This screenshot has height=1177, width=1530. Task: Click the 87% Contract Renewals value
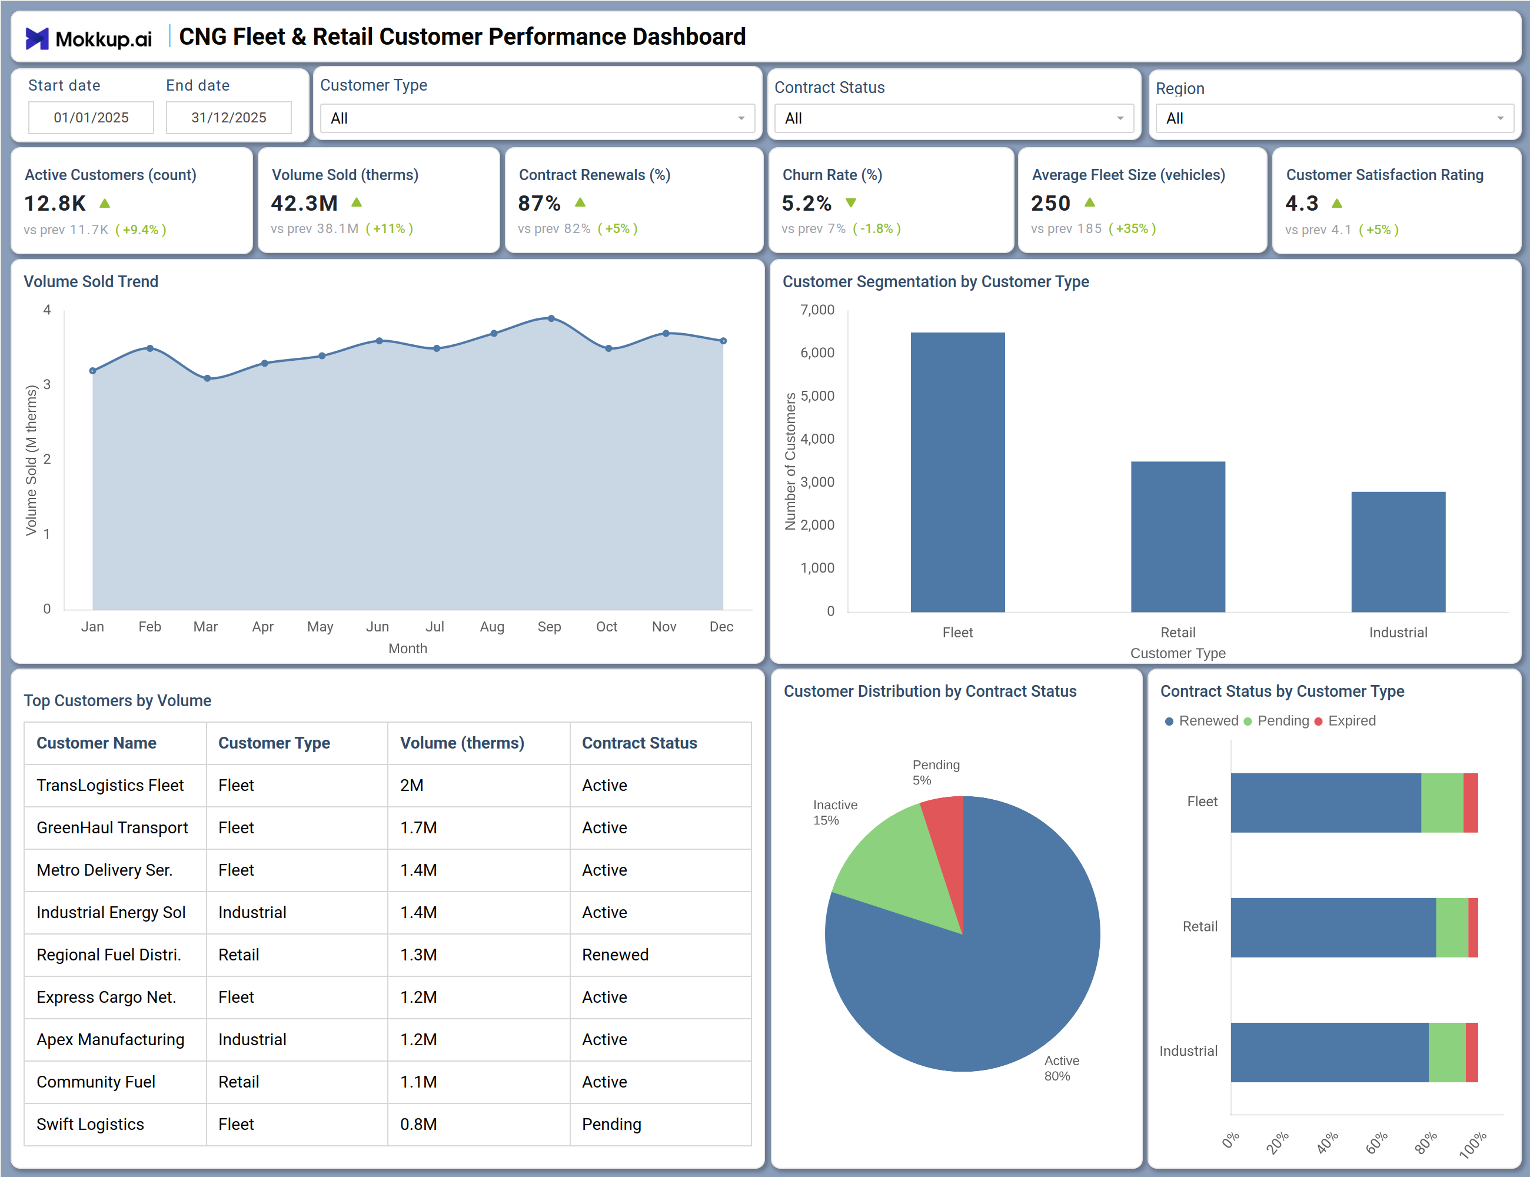(540, 203)
